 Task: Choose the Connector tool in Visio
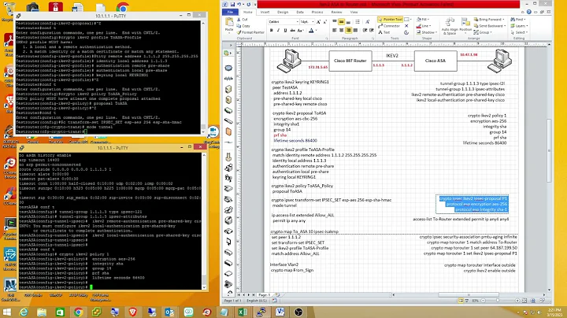[389, 26]
